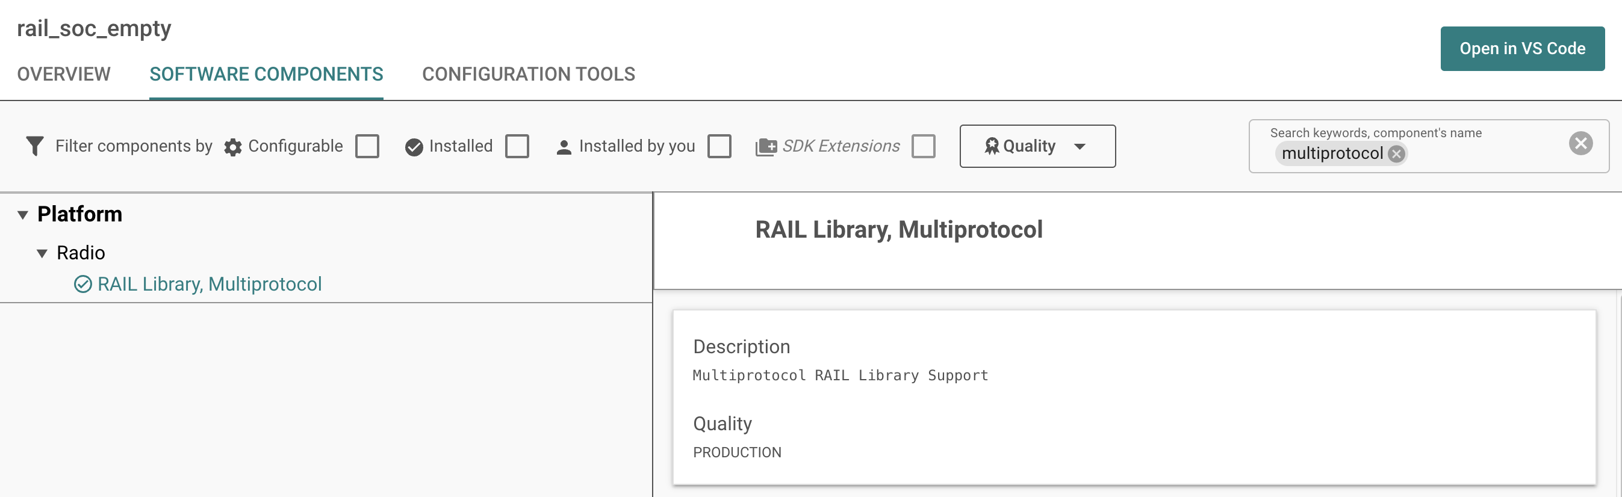Open the Quality dropdown
Image resolution: width=1622 pixels, height=497 pixels.
(1037, 146)
